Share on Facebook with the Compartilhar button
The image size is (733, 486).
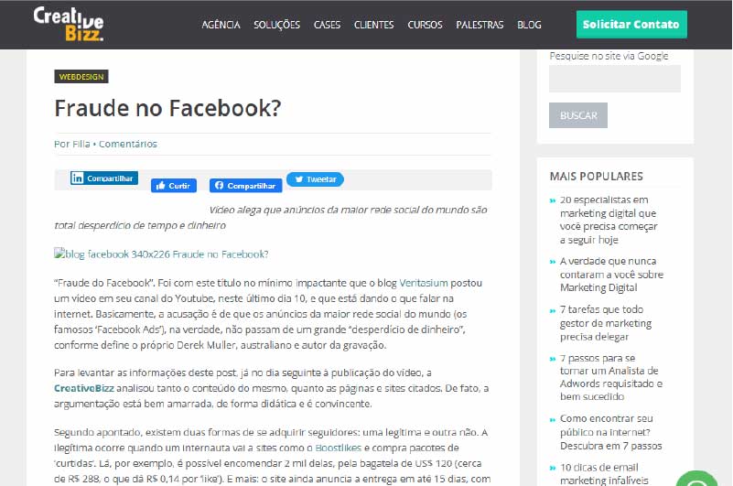click(246, 186)
